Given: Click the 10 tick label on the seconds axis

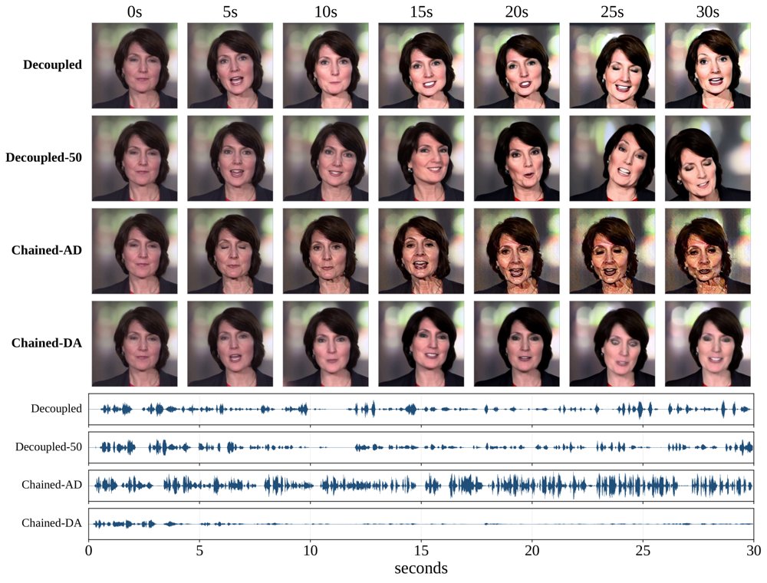Looking at the screenshot, I should (310, 551).
